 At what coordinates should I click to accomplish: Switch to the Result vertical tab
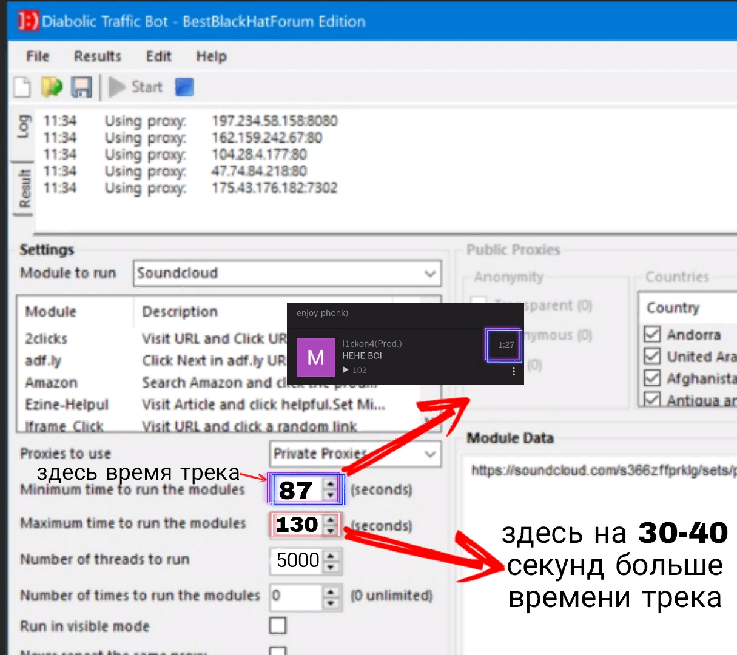(24, 188)
